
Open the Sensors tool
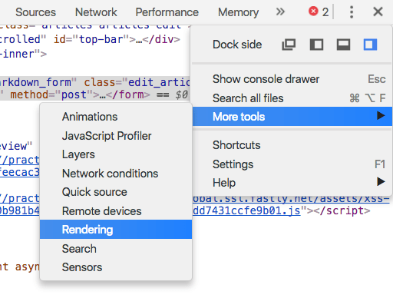pos(116,267)
